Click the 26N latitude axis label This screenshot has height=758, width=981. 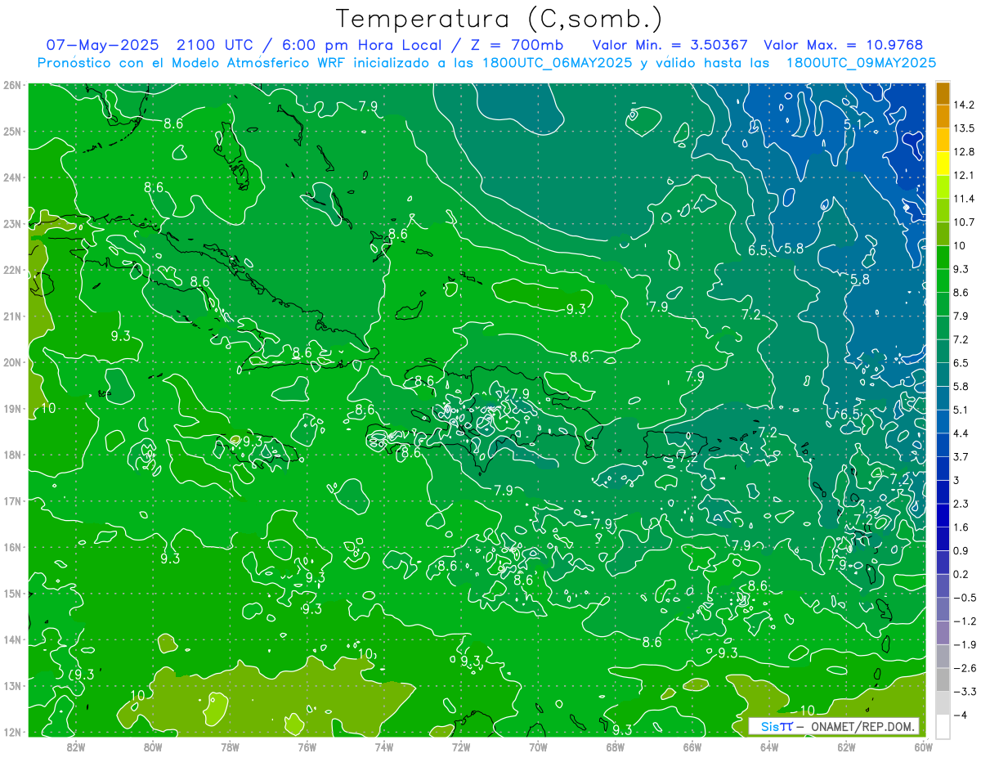(11, 85)
